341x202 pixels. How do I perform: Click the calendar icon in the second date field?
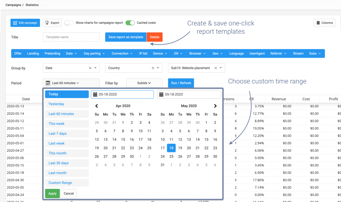coord(161,94)
